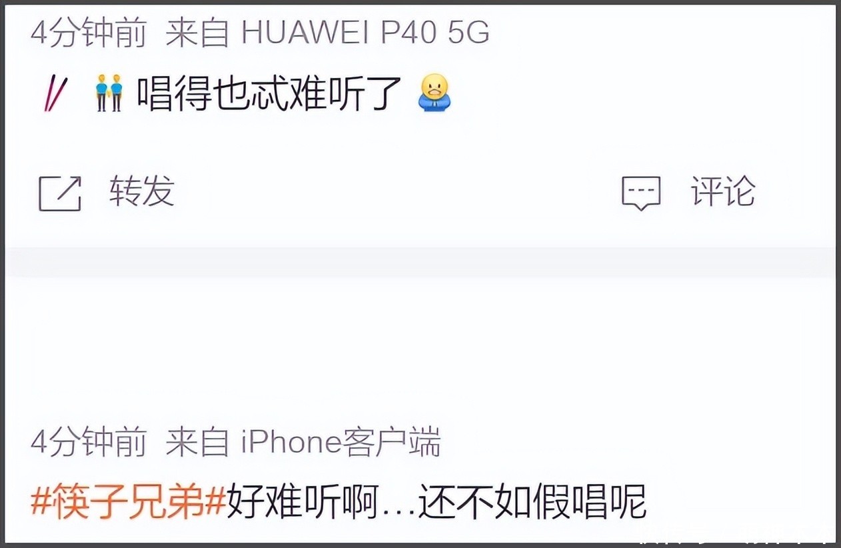Click the gray divider between the posts
This screenshot has height=548, width=841.
(x=420, y=261)
